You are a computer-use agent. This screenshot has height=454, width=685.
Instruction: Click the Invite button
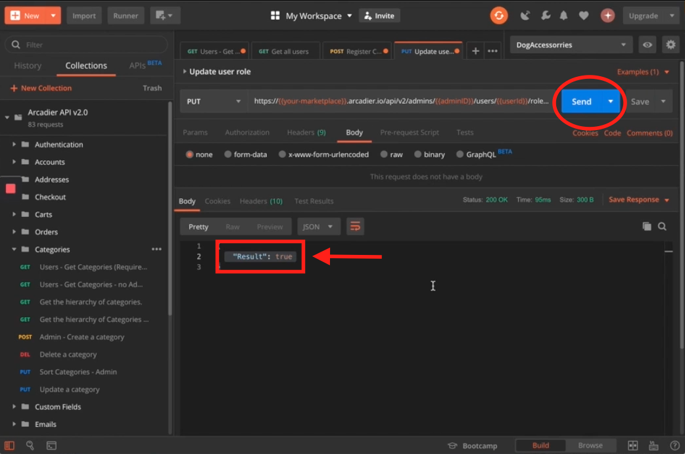click(x=379, y=16)
